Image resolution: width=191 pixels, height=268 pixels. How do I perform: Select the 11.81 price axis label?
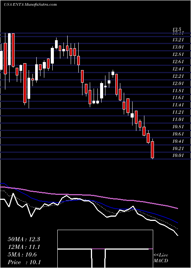(178, 91)
